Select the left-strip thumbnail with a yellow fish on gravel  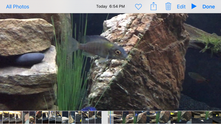click(x=78, y=117)
